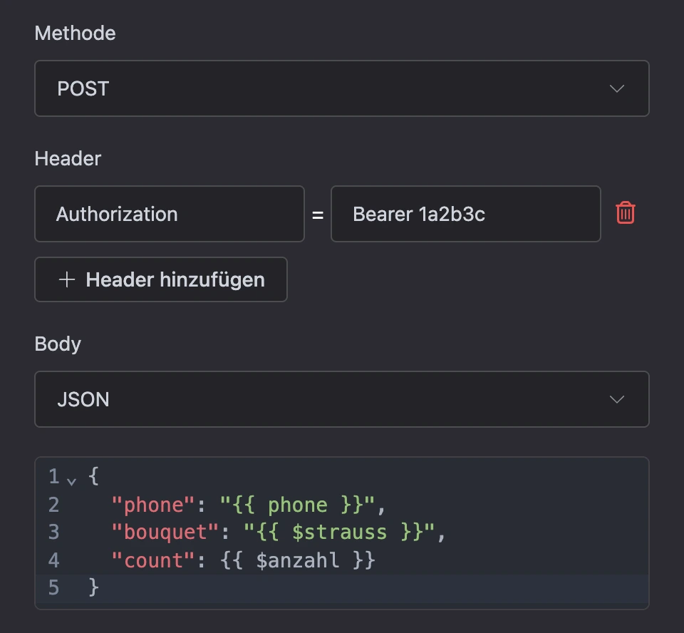Click the "bouquet" key on line 3
This screenshot has width=684, height=633.
(x=165, y=532)
